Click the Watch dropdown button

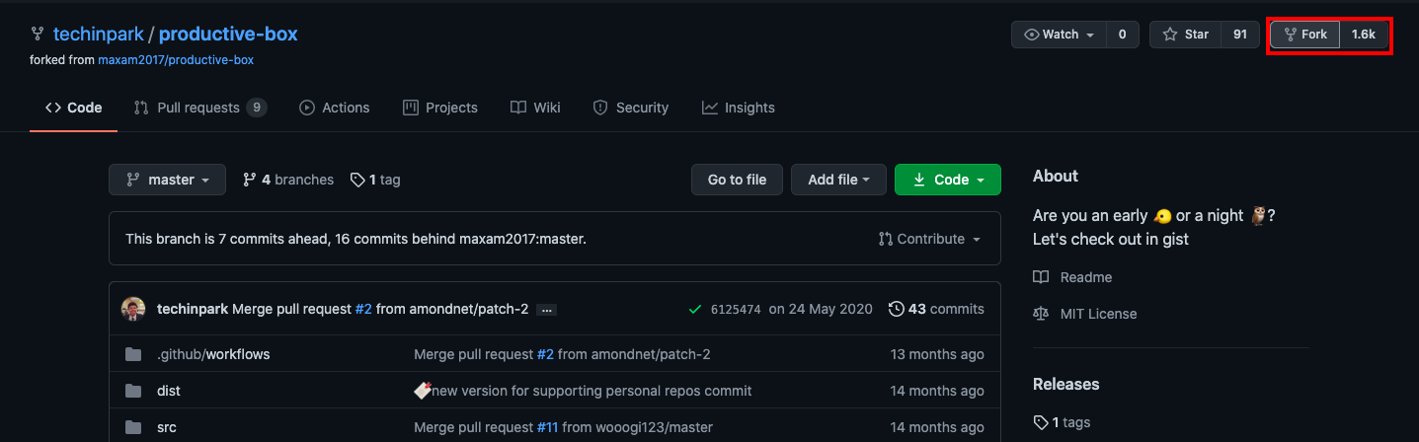(x=1060, y=35)
